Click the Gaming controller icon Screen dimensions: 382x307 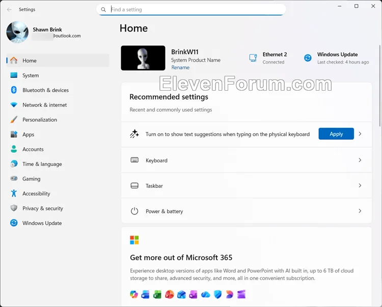pyautogui.click(x=14, y=179)
